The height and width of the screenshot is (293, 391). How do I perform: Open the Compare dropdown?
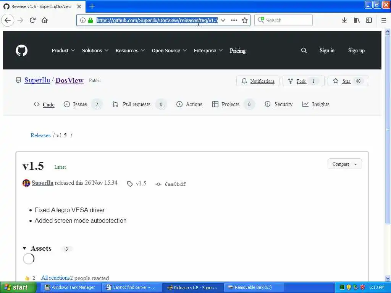[x=345, y=164]
